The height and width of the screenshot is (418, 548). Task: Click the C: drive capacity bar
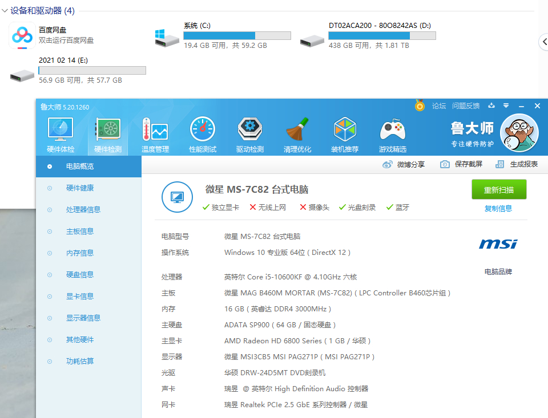pos(237,35)
